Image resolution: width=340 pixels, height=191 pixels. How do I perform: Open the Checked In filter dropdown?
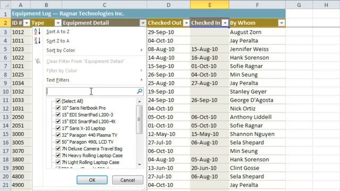pos(225,23)
